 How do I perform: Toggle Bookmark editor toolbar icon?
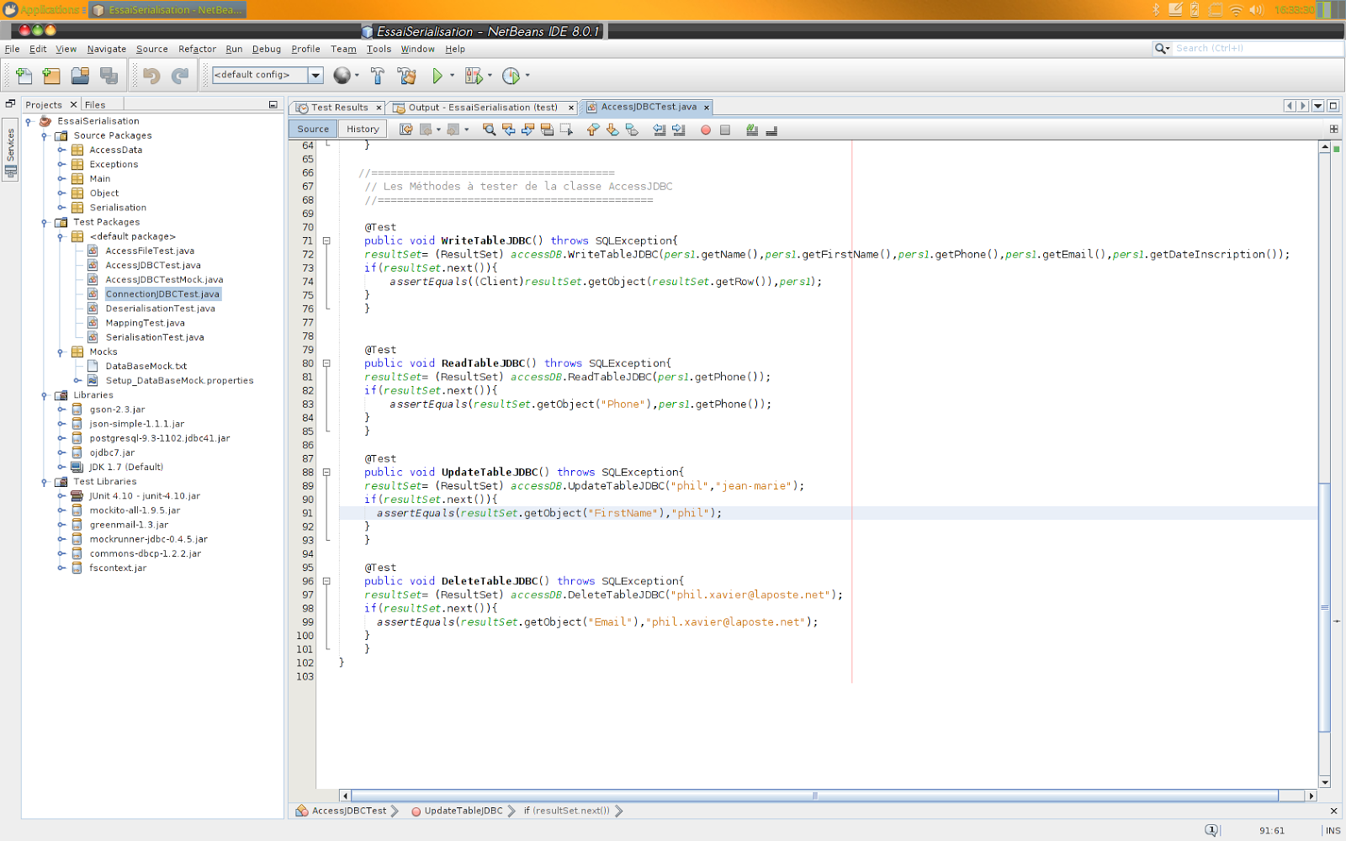632,130
